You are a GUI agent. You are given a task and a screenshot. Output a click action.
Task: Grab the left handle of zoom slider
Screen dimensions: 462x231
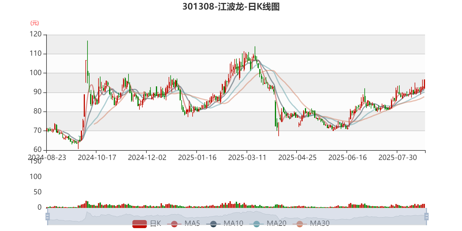pyautogui.click(x=48, y=217)
